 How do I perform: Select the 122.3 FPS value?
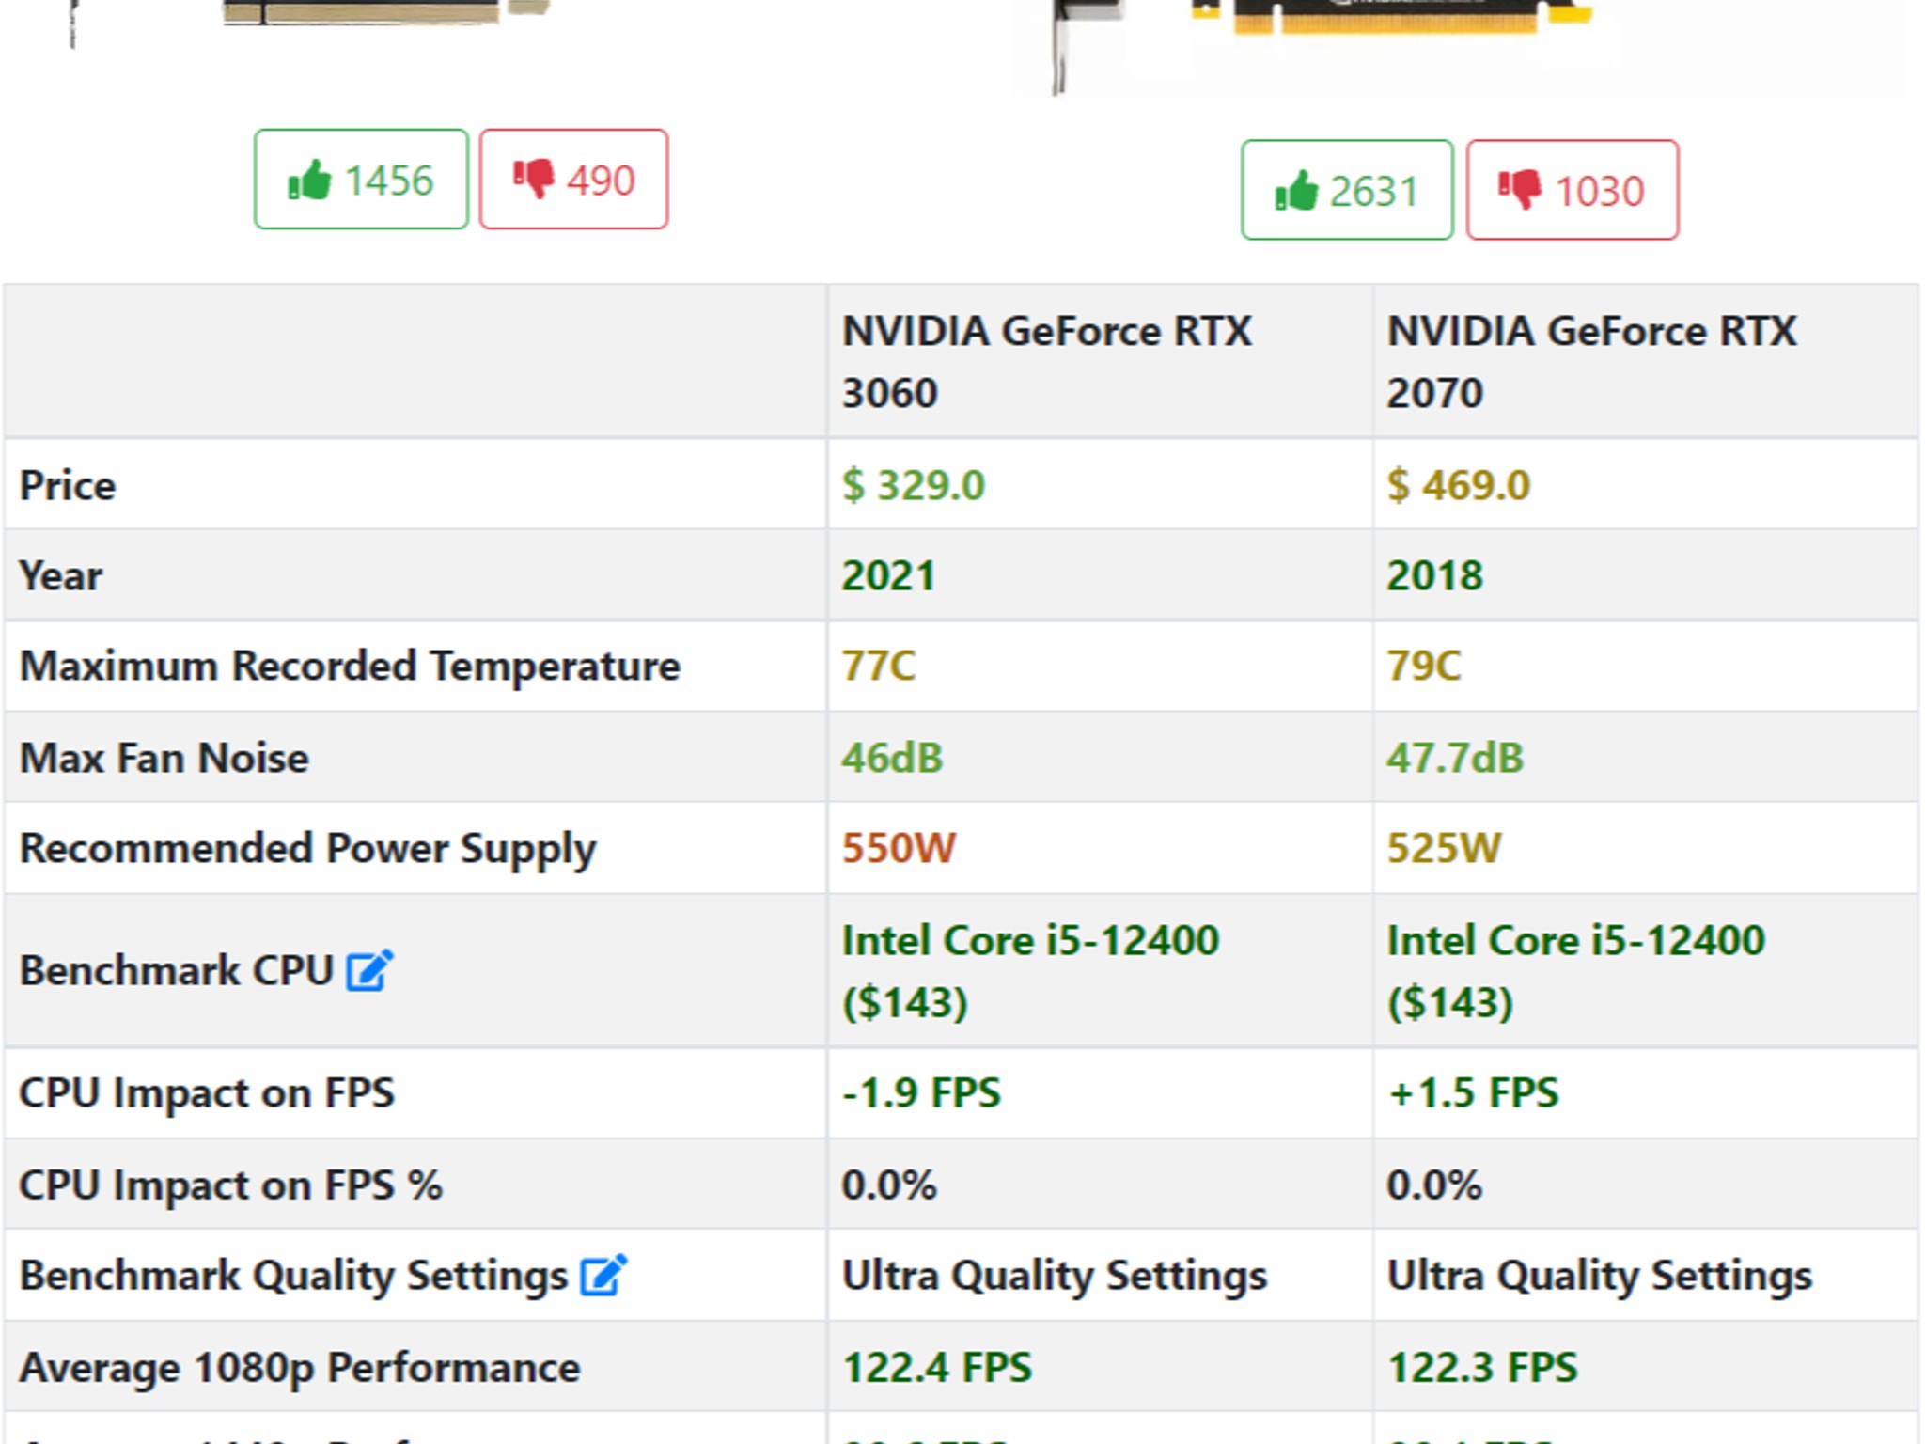1482,1368
